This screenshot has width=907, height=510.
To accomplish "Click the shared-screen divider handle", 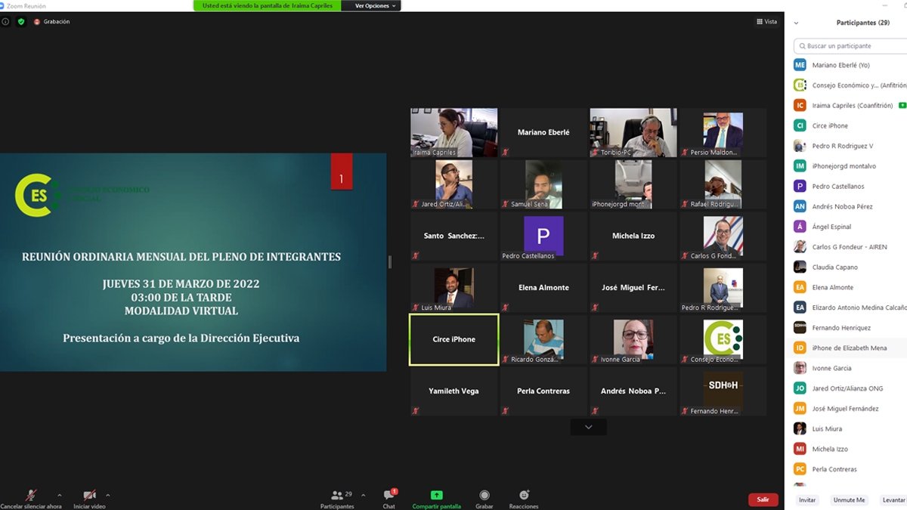I will (390, 262).
